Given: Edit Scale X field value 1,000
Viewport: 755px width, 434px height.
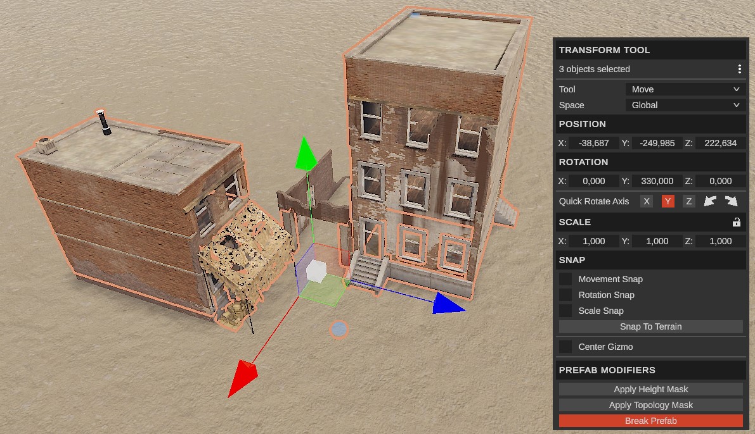Looking at the screenshot, I should (x=593, y=241).
